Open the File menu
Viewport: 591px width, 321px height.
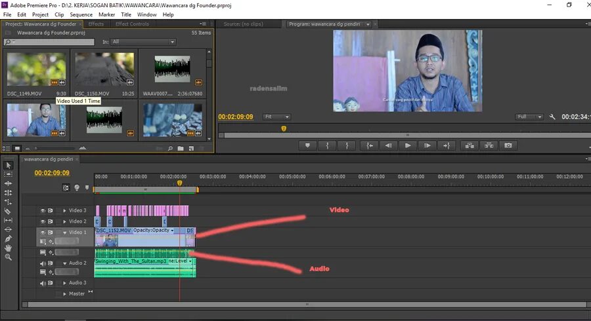(x=7, y=14)
